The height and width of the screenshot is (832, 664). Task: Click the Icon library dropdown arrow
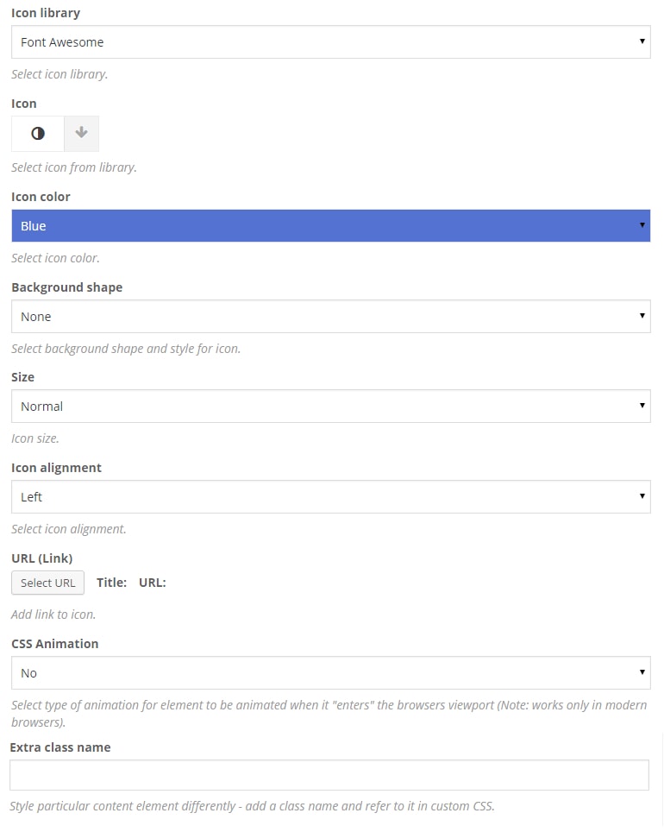point(642,41)
